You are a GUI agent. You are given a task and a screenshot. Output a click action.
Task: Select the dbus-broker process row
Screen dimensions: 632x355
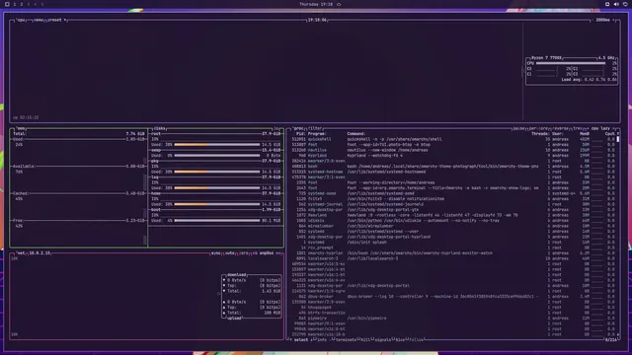click(453, 297)
